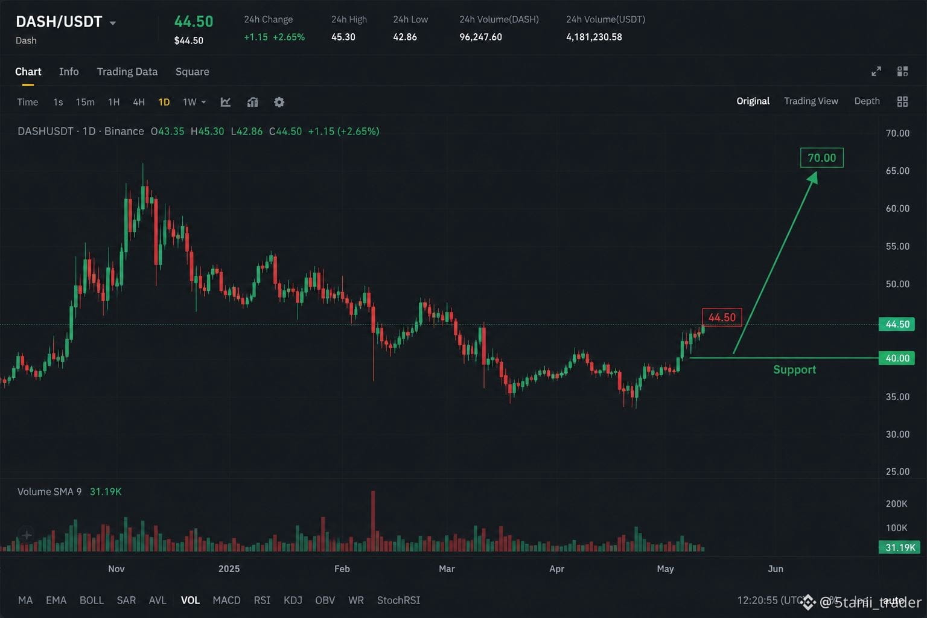Screen dimensions: 927x618
Task: Select the 15m interval
Action: tap(85, 102)
